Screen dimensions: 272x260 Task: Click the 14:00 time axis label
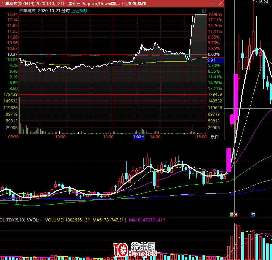(155, 137)
